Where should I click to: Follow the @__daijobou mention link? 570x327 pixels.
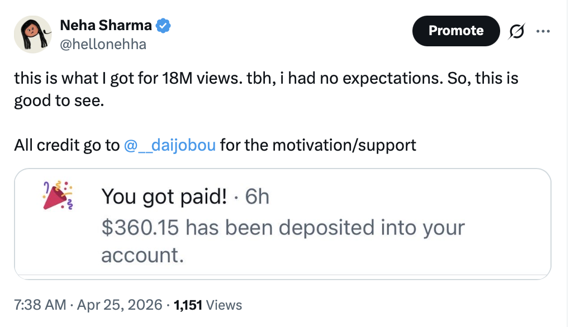coord(169,146)
